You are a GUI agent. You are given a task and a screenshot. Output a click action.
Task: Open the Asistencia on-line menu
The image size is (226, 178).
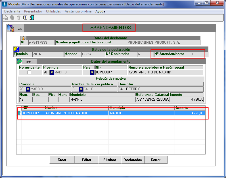point(78,11)
